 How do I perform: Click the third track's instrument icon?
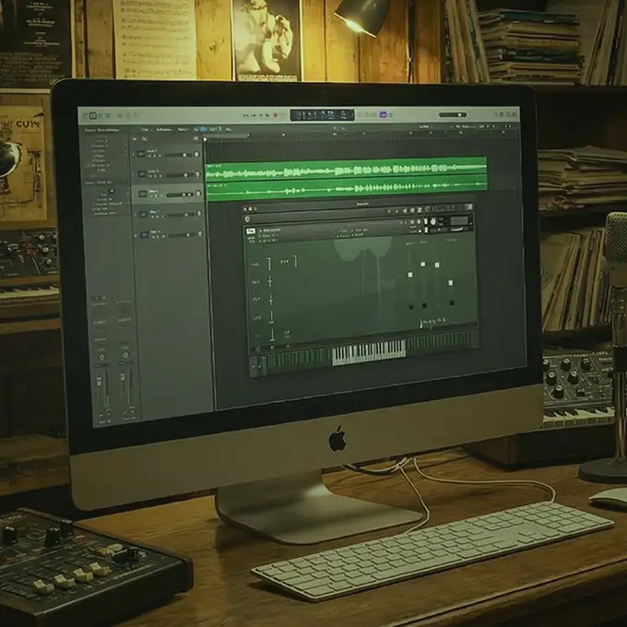coord(142,194)
